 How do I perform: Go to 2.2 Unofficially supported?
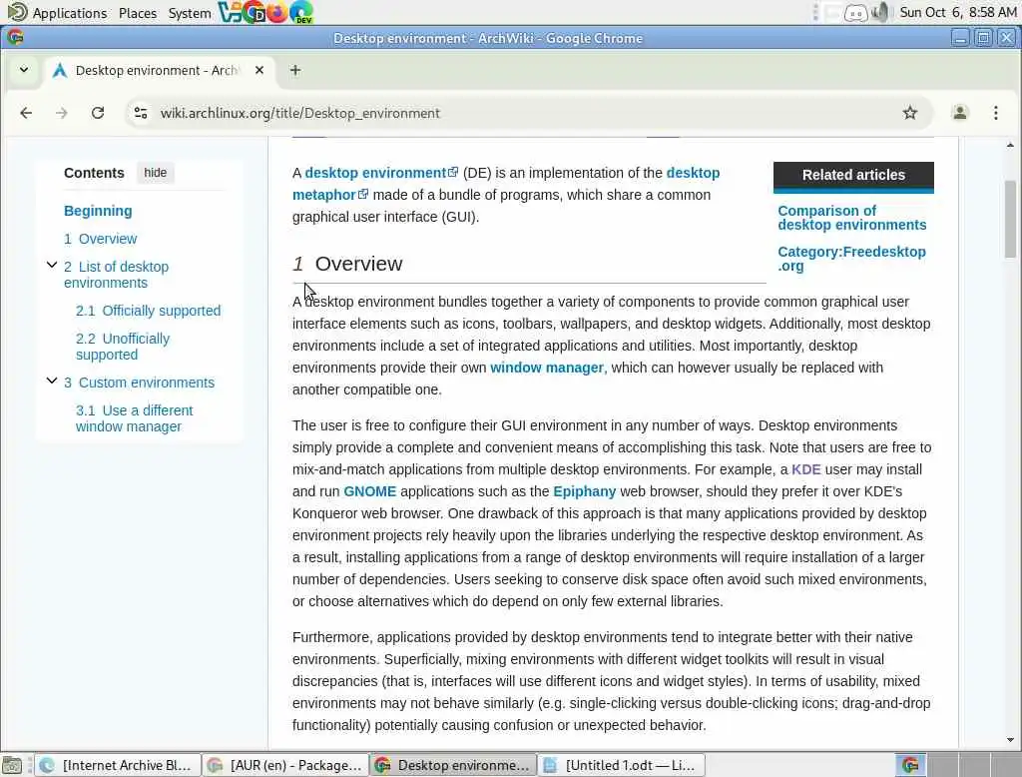coord(123,347)
